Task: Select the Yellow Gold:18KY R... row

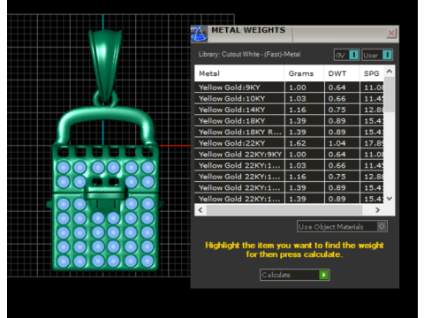Action: [289, 132]
